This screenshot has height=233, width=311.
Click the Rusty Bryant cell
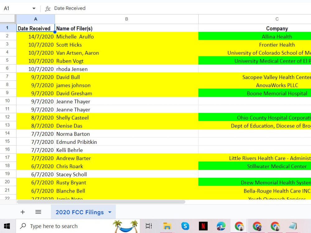127,182
